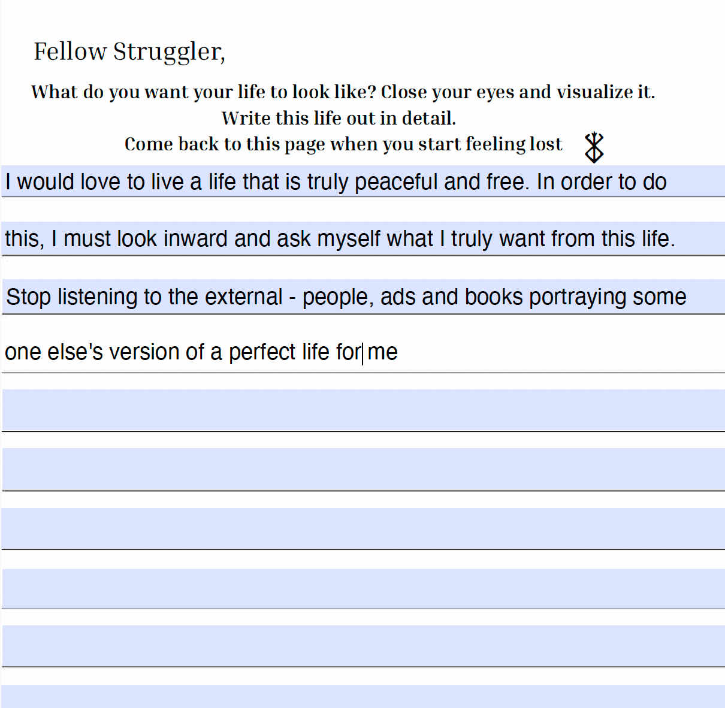This screenshot has height=708, width=725.
Task: Click the fifth blank blue writing line
Action: [x=363, y=645]
